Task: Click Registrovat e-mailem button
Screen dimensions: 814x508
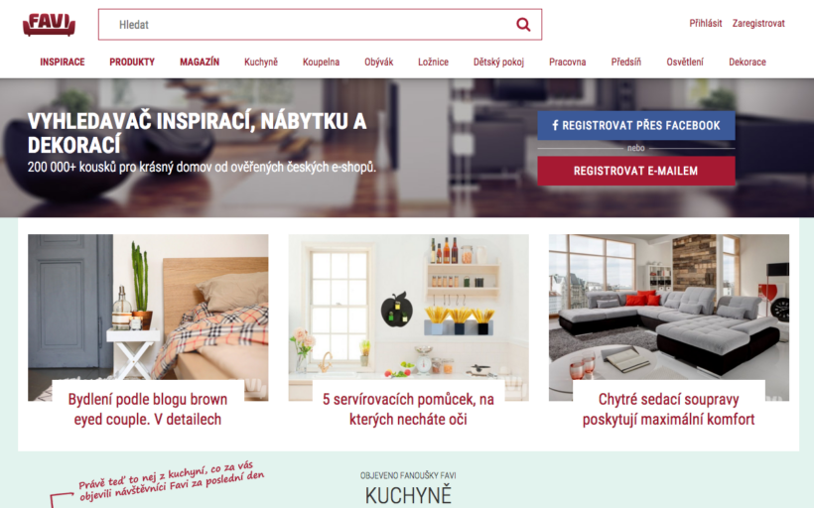Action: [x=636, y=171]
